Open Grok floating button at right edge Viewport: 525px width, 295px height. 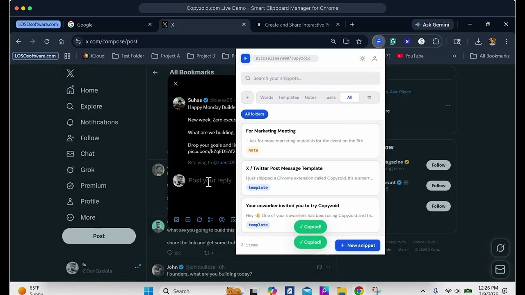[500, 248]
